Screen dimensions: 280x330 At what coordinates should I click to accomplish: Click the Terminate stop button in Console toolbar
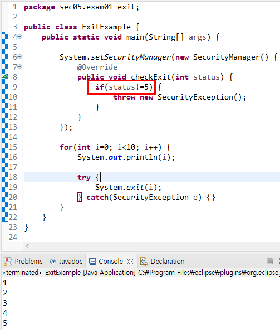(x=269, y=261)
